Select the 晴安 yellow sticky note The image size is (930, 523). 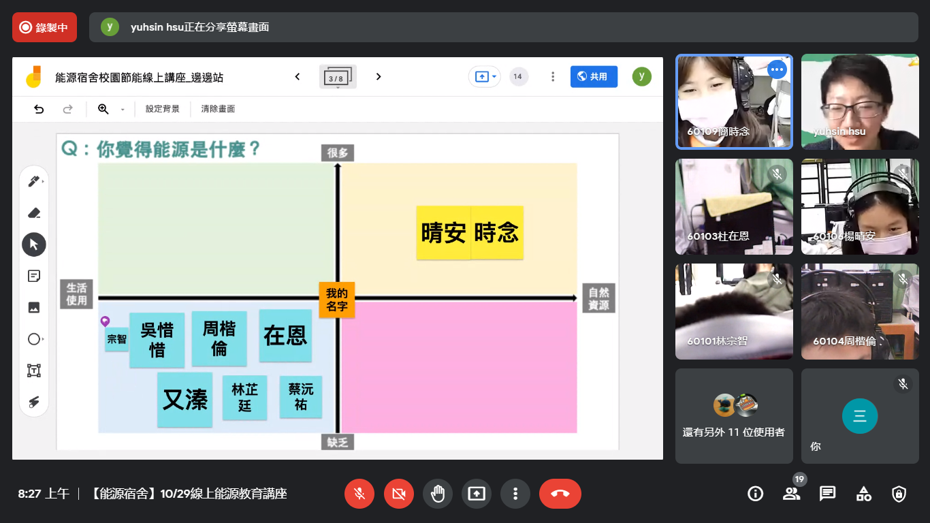[x=443, y=233]
